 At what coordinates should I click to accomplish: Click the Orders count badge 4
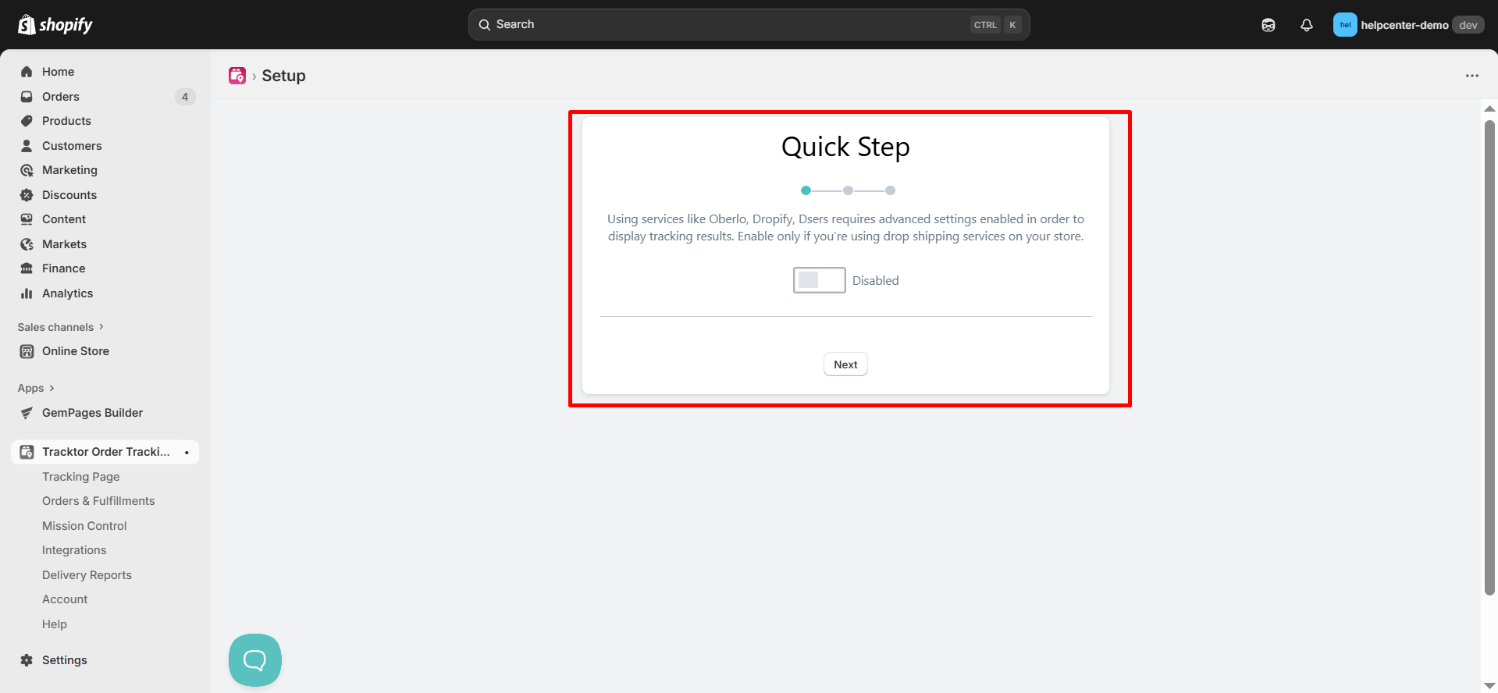click(x=185, y=97)
